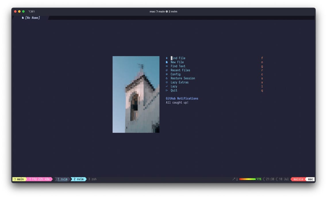Screen dimensions: 327x198
Task: Select Find Text entry
Action: tap(178, 66)
